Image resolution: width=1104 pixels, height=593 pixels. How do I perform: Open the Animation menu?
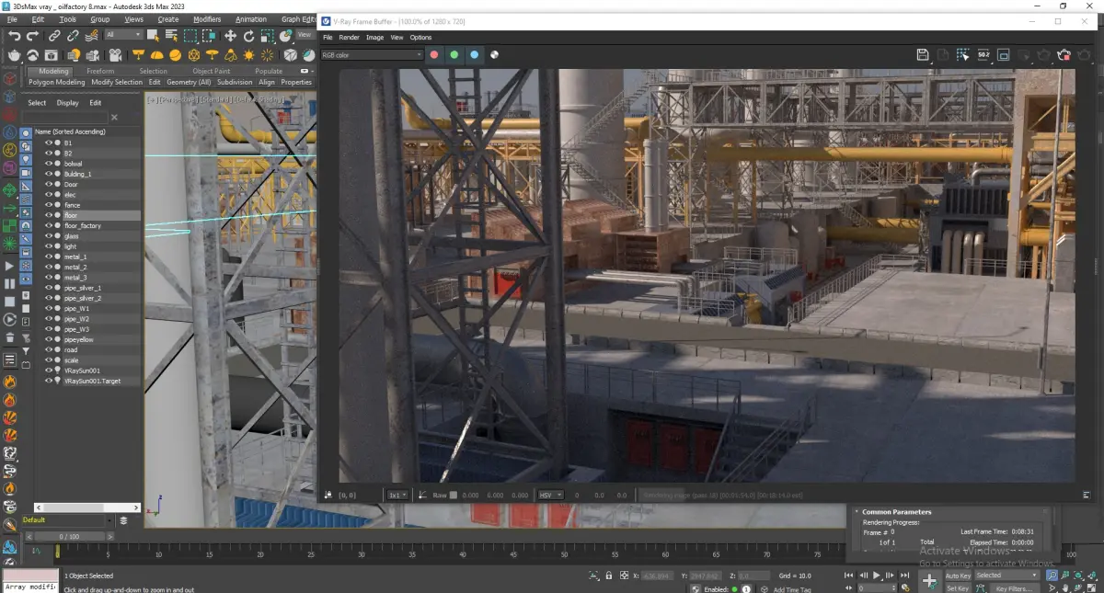click(x=251, y=19)
